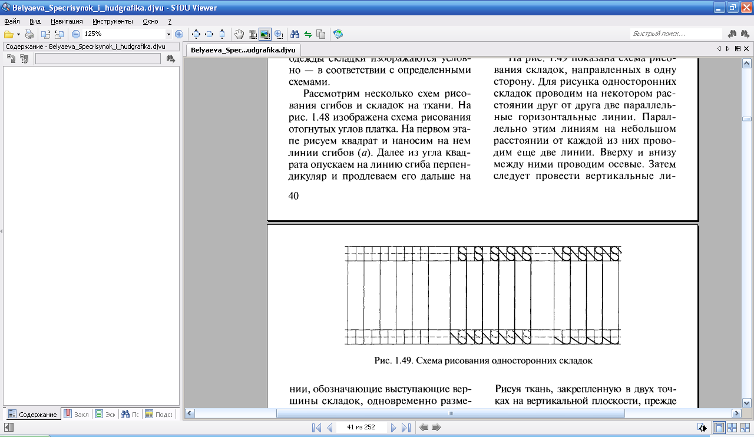Toggle the image selection tool
This screenshot has width=754, height=437.
264,34
